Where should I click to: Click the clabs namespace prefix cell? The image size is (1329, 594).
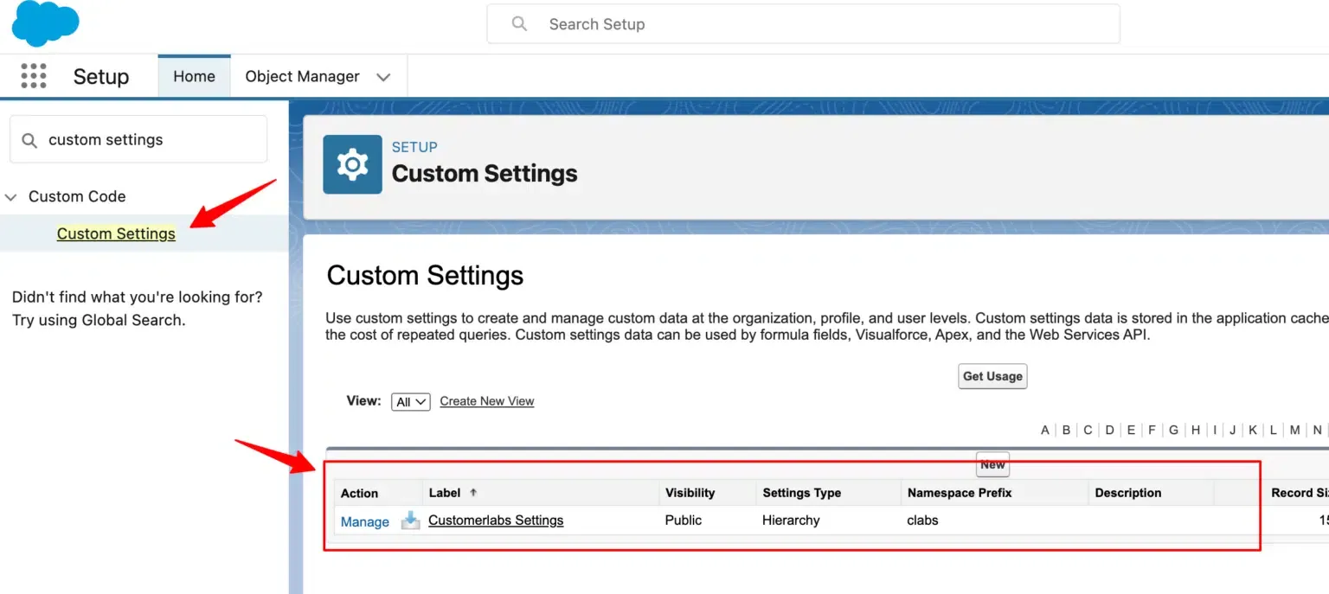pos(922,521)
